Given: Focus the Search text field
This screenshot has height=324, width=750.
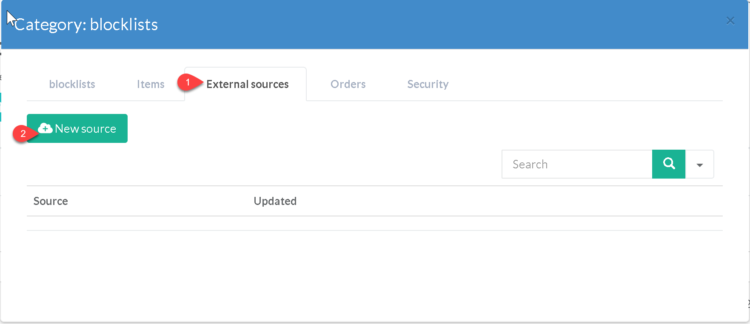Looking at the screenshot, I should [x=576, y=165].
